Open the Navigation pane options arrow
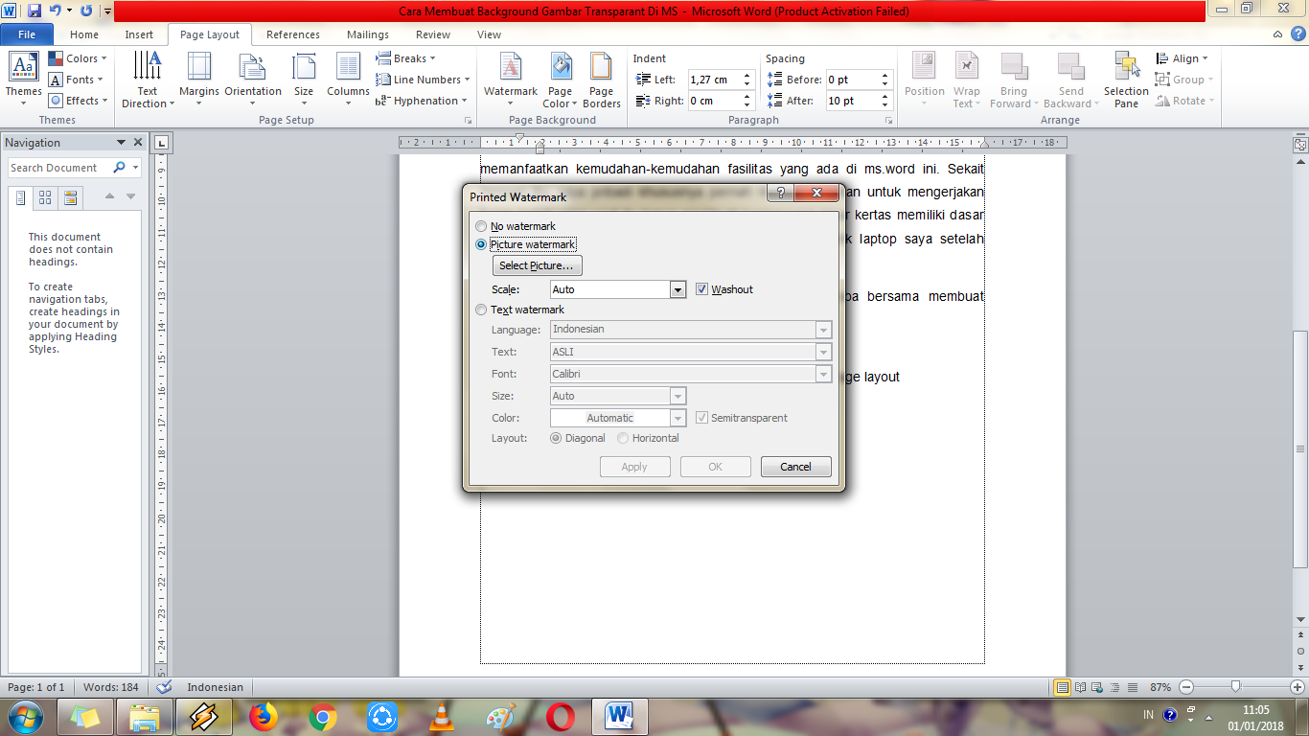 pyautogui.click(x=121, y=142)
